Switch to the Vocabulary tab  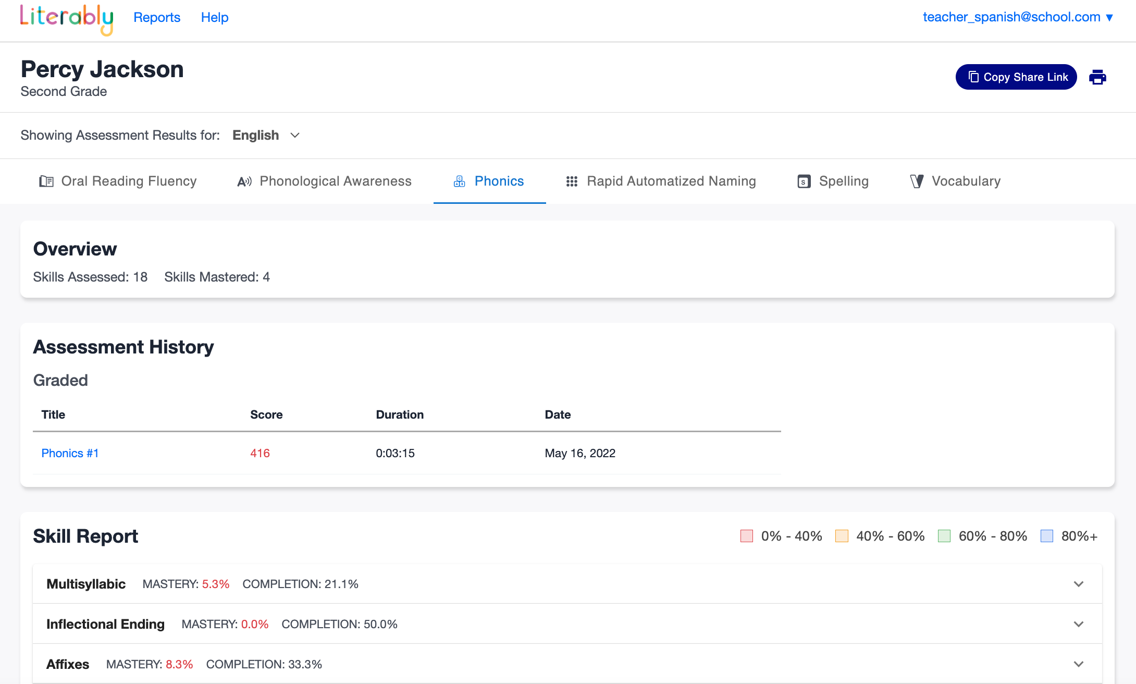coord(955,181)
